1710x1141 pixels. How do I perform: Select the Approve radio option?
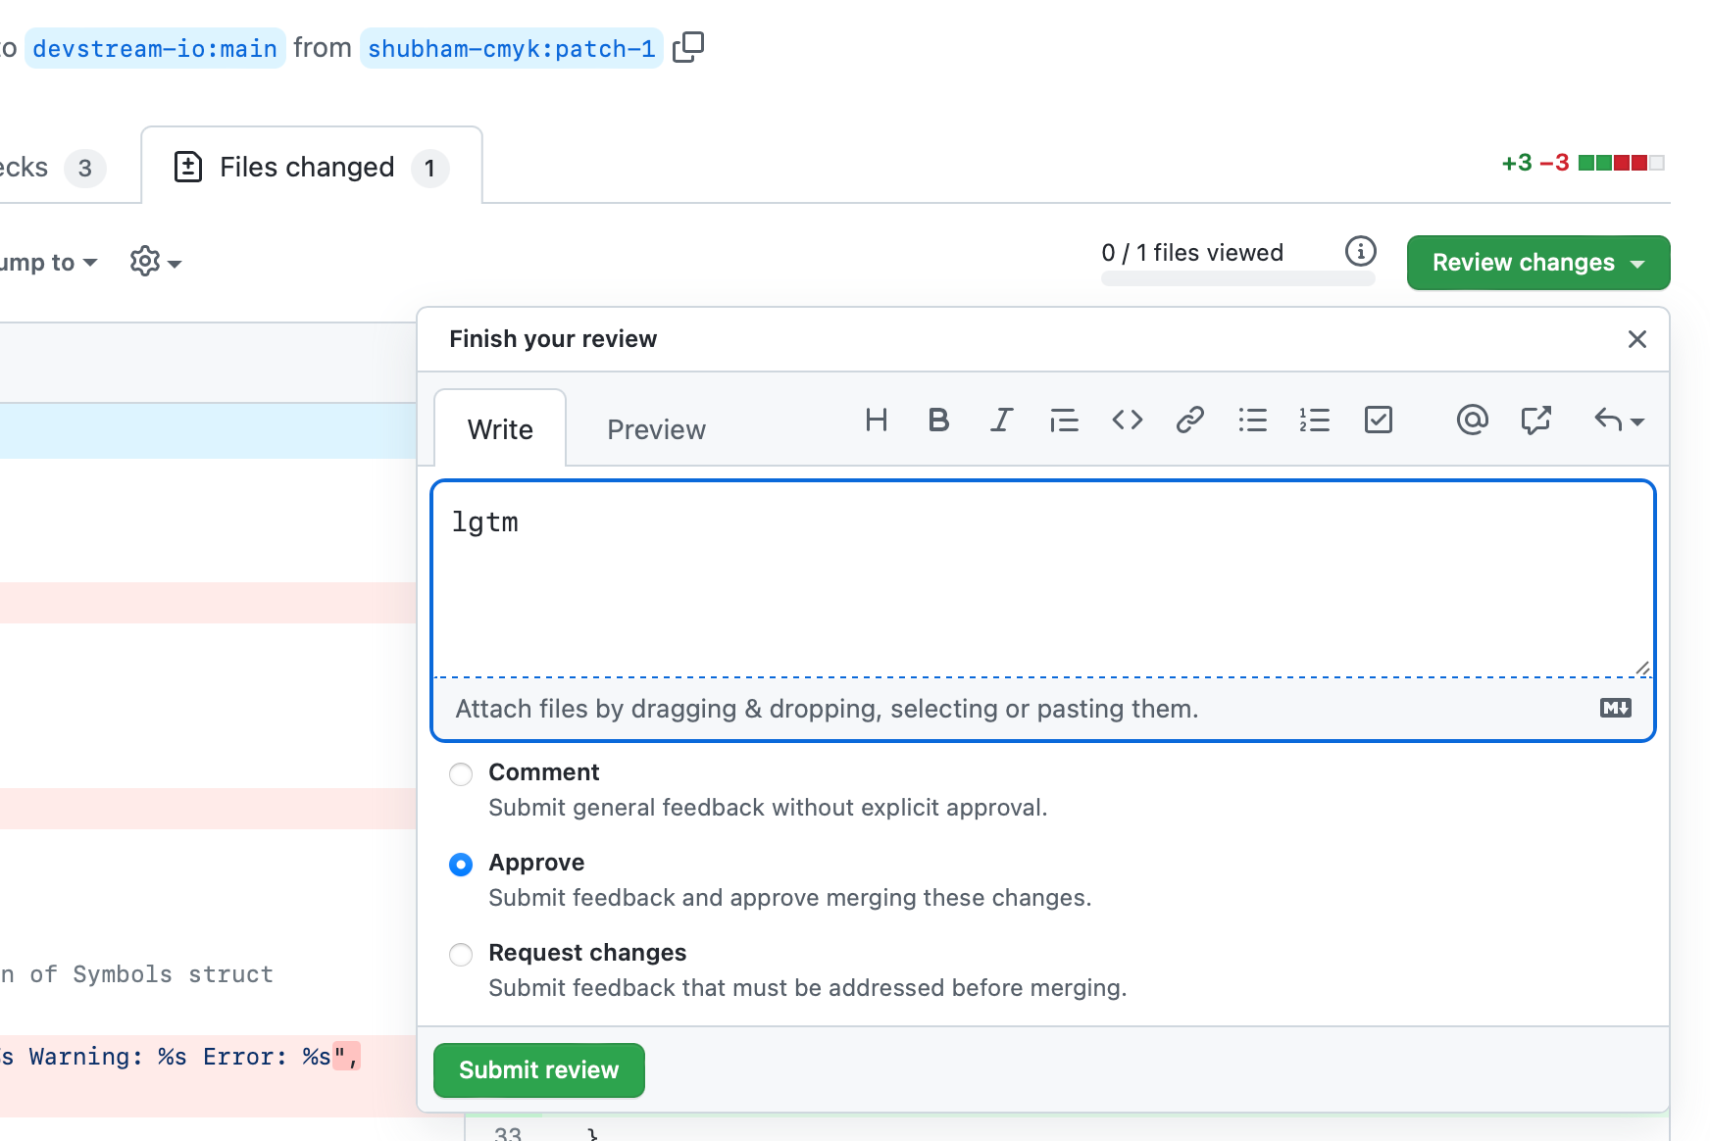click(461, 865)
